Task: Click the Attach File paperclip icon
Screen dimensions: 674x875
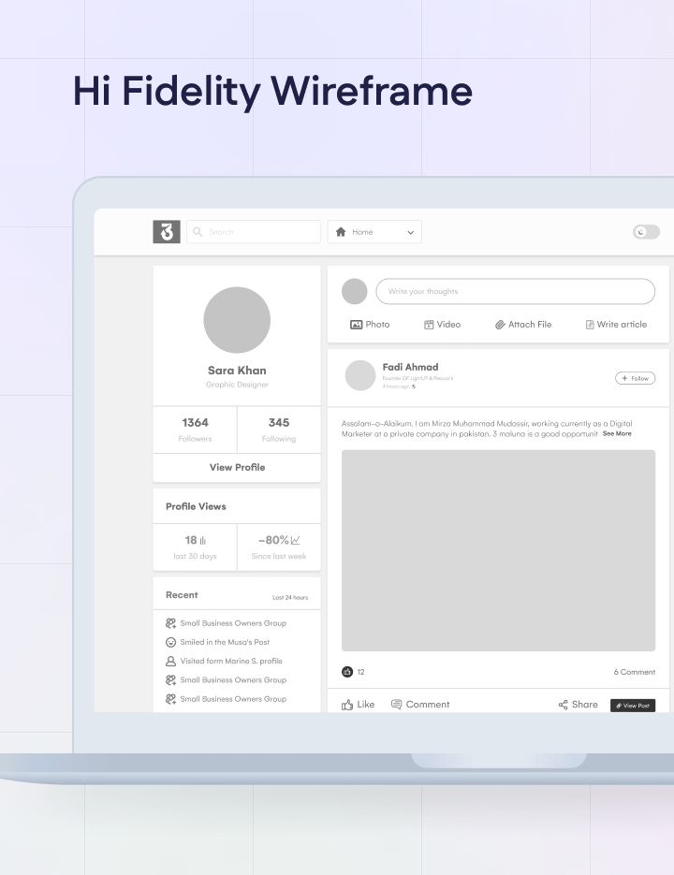Action: pos(500,325)
